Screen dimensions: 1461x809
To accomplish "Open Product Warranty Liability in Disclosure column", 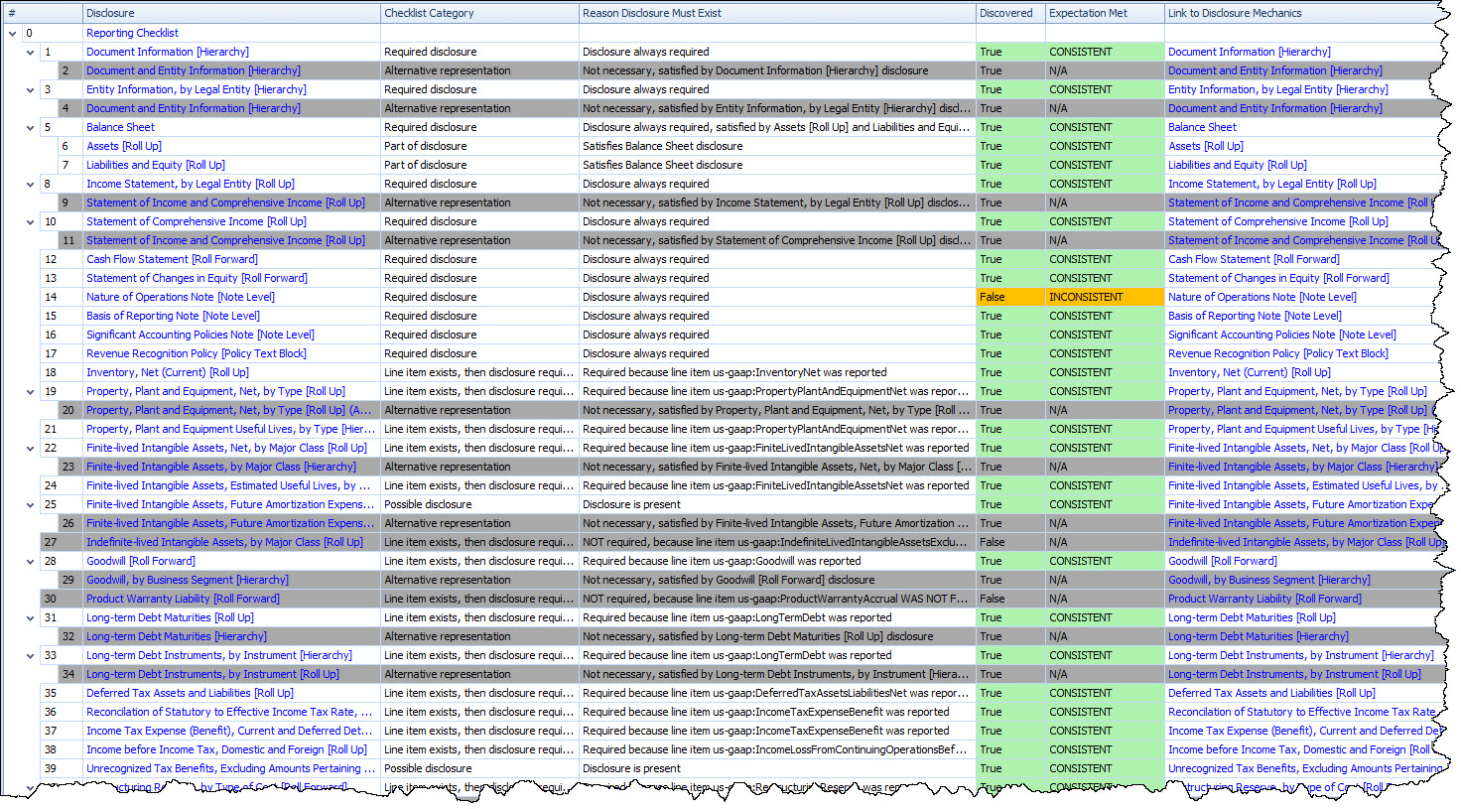I will [x=183, y=599].
